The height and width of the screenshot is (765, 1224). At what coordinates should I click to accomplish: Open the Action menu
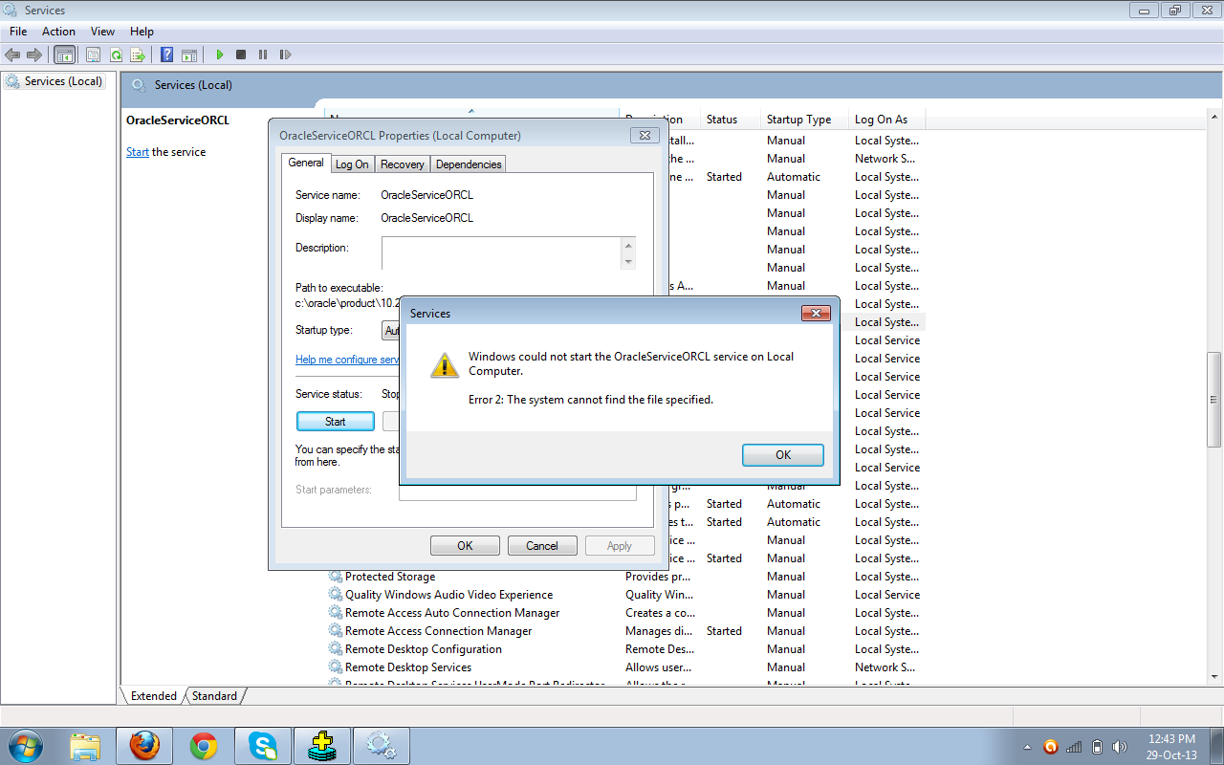(58, 32)
